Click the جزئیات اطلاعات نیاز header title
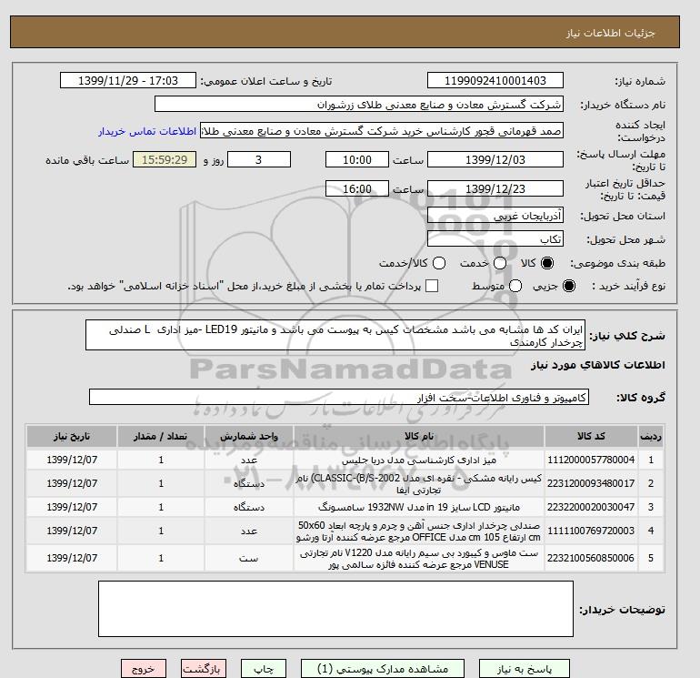700x678 pixels. click(610, 34)
